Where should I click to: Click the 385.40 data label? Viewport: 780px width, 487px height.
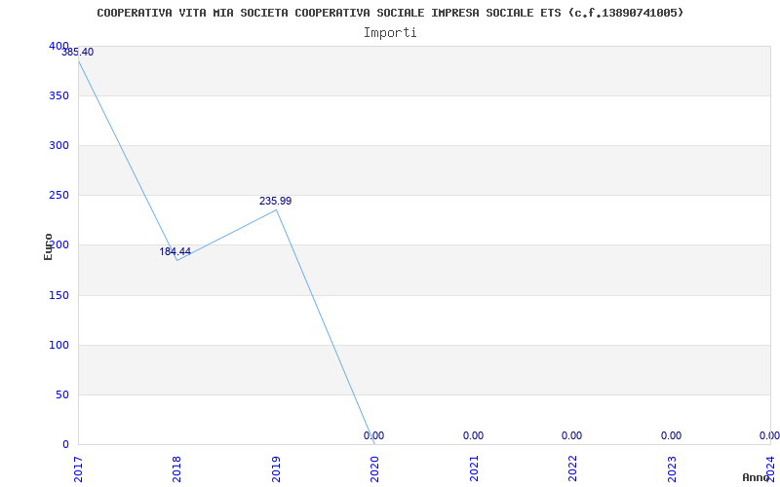[77, 52]
